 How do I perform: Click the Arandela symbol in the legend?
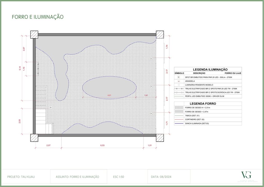[x=179, y=81]
